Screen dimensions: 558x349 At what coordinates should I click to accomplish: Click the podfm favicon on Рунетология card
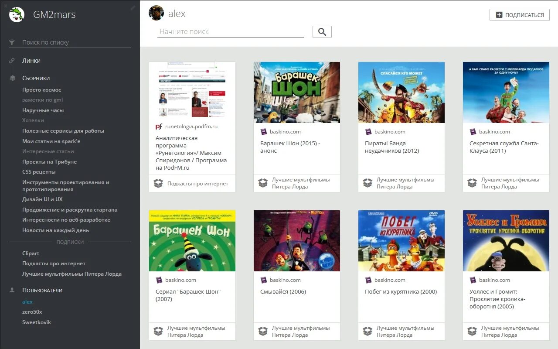[159, 127]
